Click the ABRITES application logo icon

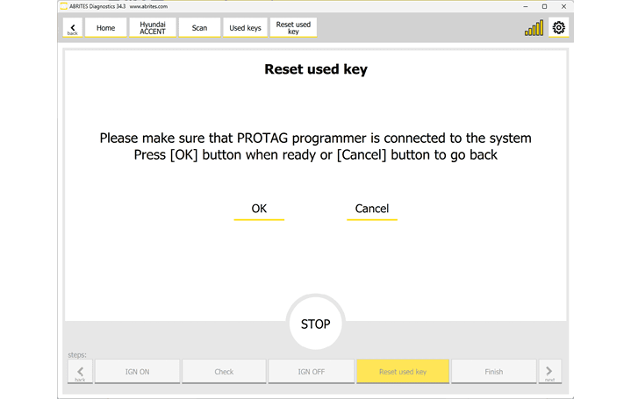tap(64, 6)
